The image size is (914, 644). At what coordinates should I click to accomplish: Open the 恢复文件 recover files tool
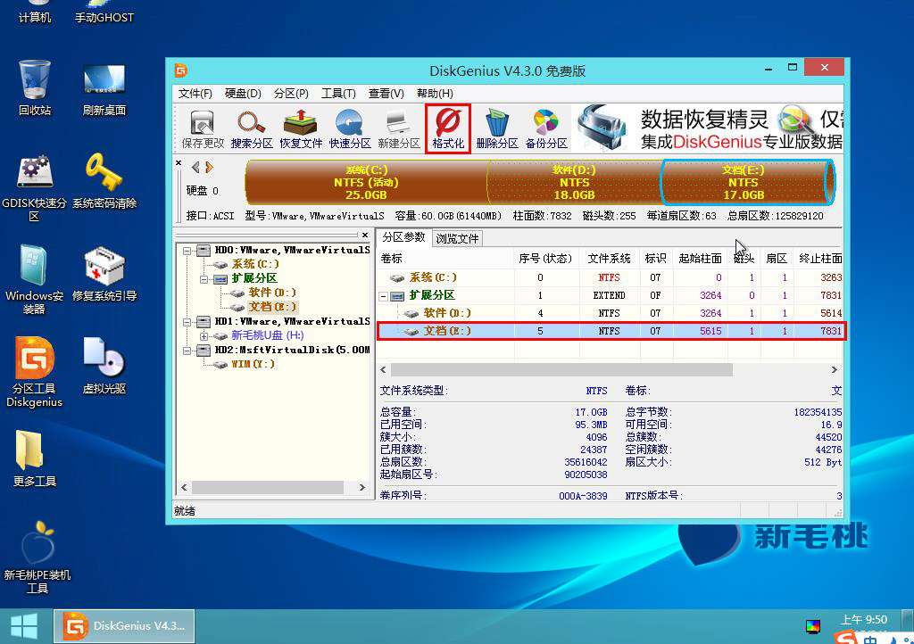click(300, 129)
